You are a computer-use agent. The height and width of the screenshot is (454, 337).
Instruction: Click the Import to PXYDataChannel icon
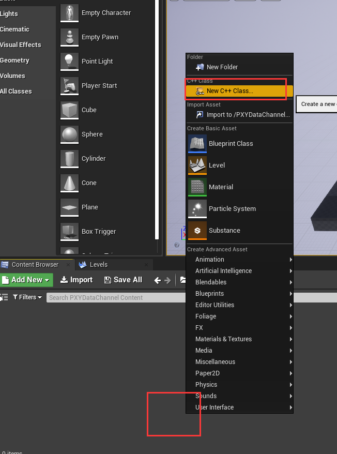(200, 115)
